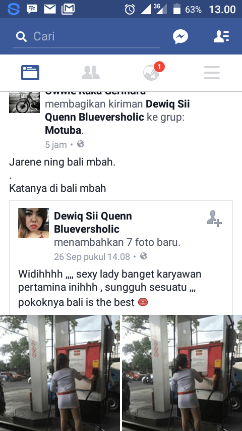This screenshot has width=242, height=431.
Task: Tap the search magnifier icon
Action: tap(21, 36)
